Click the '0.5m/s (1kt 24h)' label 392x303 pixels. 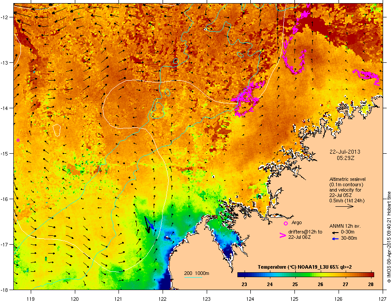coord(347,201)
